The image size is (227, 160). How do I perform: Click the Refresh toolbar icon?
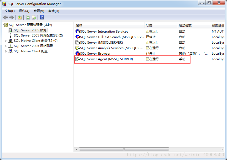[28, 18]
